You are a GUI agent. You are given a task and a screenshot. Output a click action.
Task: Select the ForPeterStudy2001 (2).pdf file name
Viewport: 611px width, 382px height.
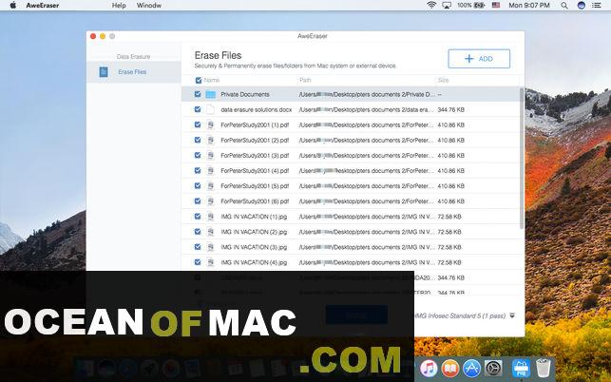tap(255, 140)
